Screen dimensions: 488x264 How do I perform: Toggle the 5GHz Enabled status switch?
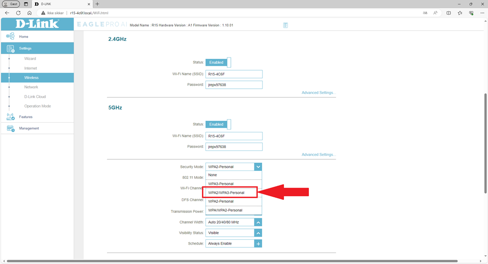coord(218,124)
